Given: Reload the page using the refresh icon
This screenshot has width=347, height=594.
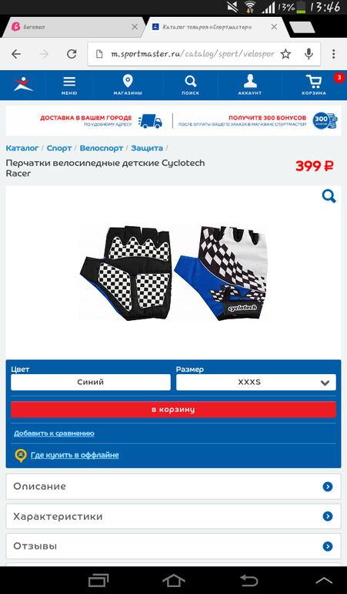Looking at the screenshot, I should [x=72, y=54].
